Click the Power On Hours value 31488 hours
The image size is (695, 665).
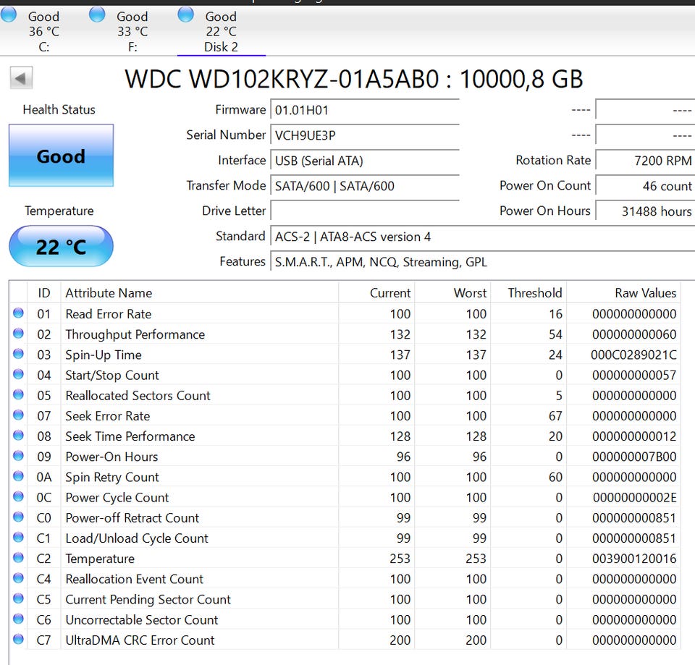(x=645, y=211)
